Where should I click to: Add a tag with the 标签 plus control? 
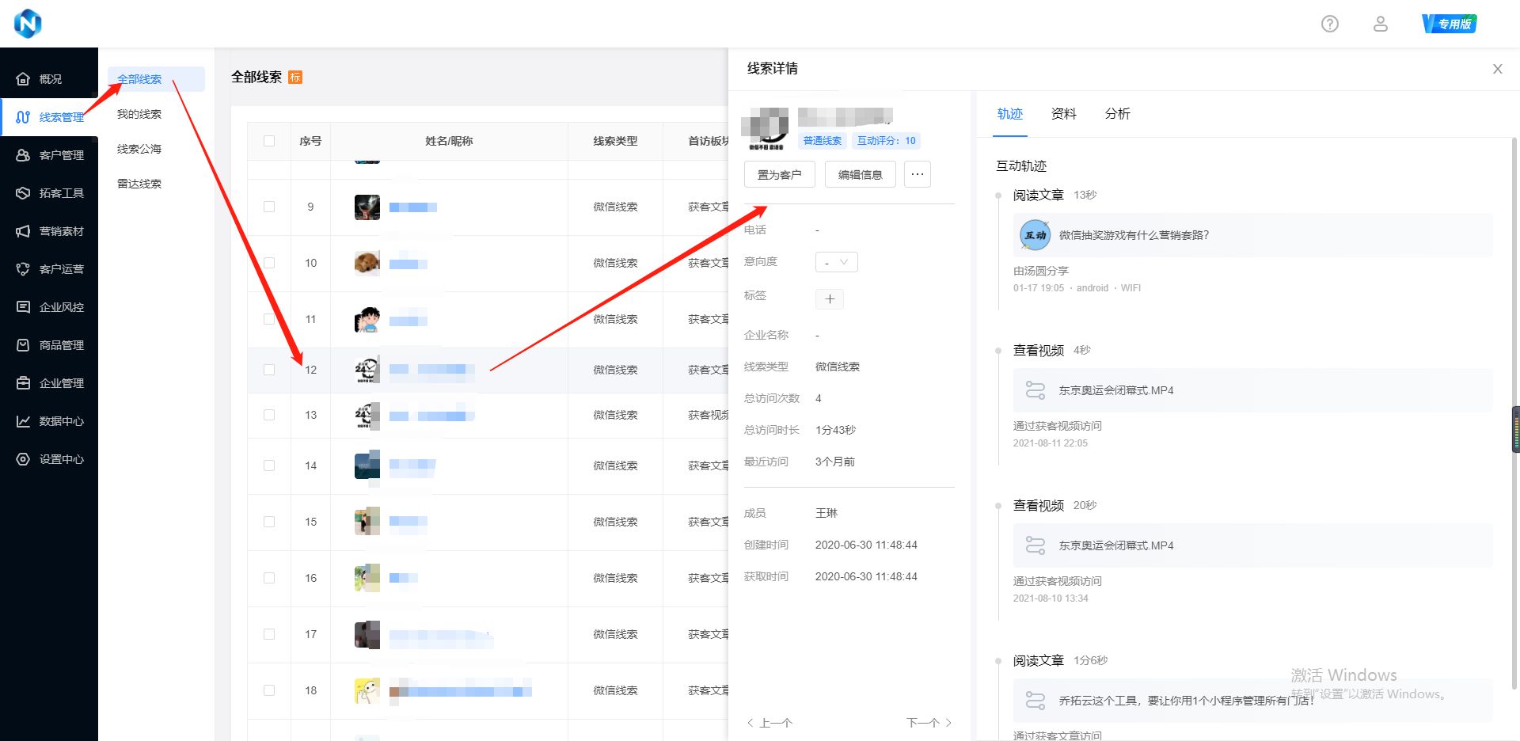[829, 298]
